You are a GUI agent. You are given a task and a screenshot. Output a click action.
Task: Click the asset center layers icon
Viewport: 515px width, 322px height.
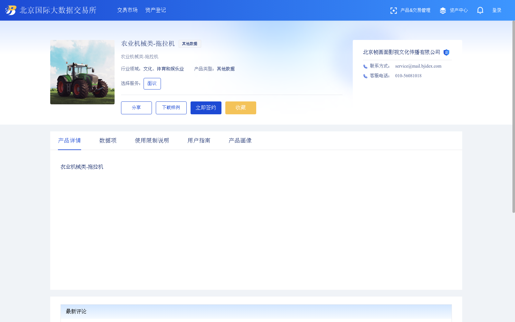[443, 11]
